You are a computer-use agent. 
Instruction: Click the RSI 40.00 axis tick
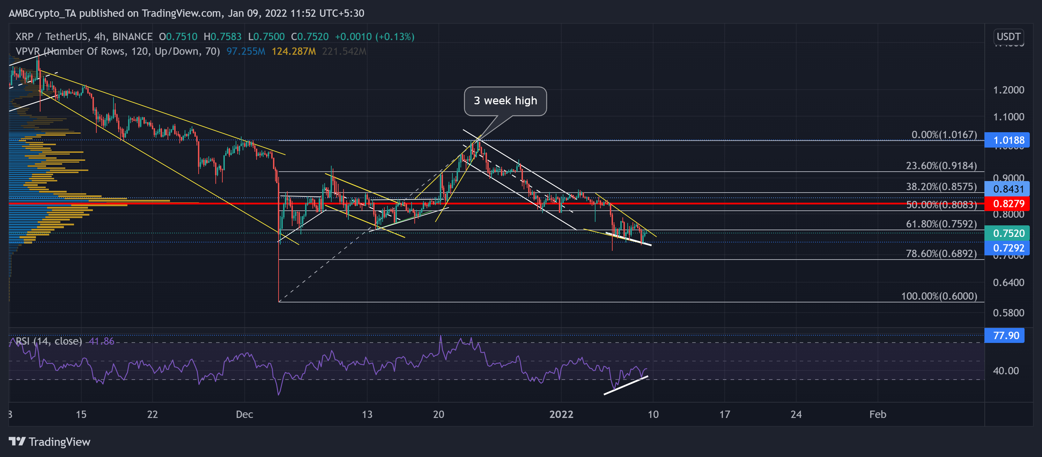(x=1006, y=370)
